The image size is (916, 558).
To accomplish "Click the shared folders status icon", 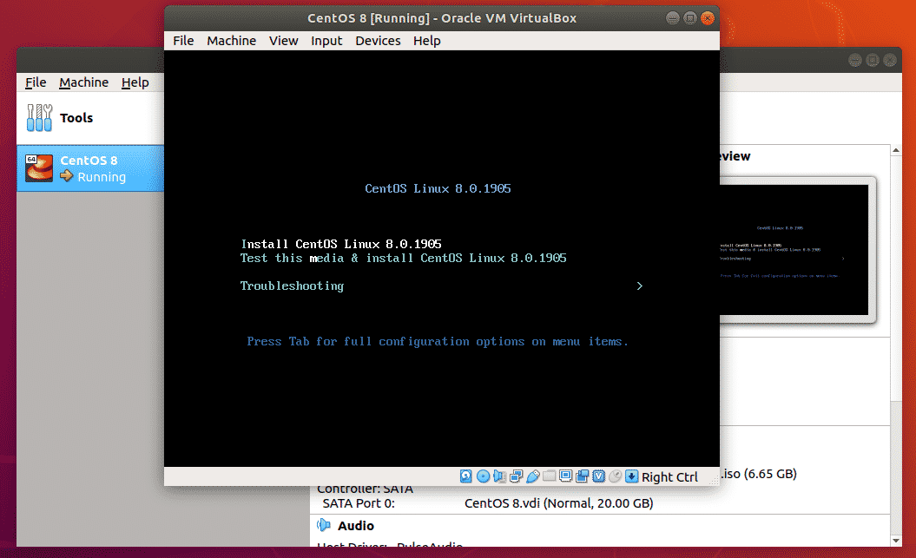I will click(550, 476).
